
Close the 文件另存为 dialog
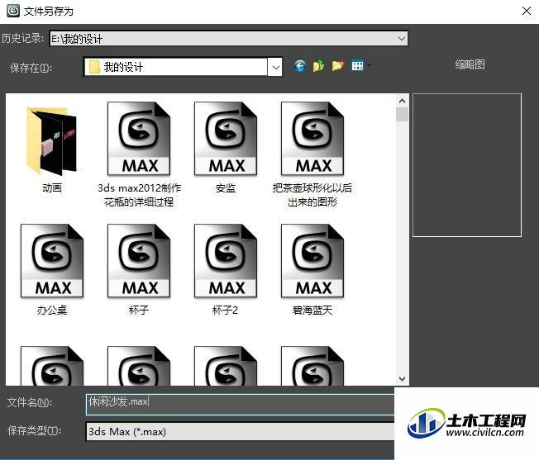527,11
